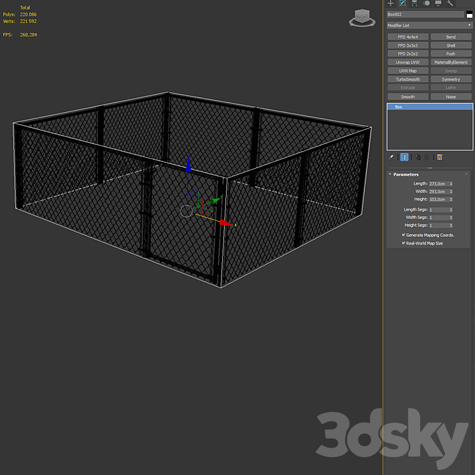The height and width of the screenshot is (475, 475).
Task: Apply the Noise modifier
Action: (451, 97)
